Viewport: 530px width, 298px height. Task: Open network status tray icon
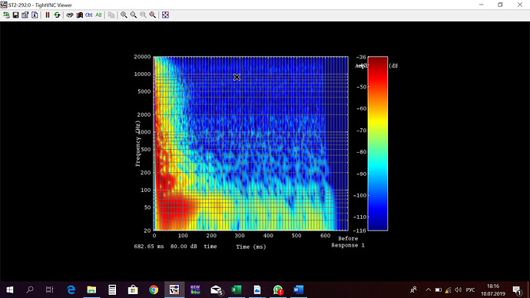pyautogui.click(x=449, y=290)
